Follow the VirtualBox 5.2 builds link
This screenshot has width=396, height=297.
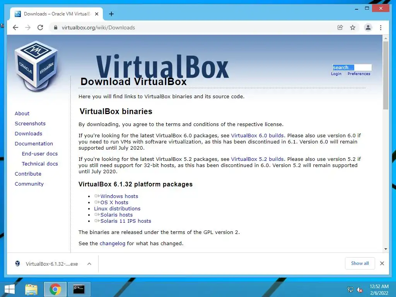[257, 159]
